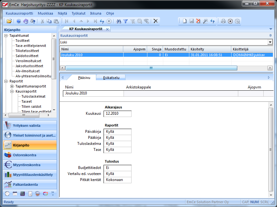Open help via blue question mark icon
The image size is (277, 207).
pos(19,21)
